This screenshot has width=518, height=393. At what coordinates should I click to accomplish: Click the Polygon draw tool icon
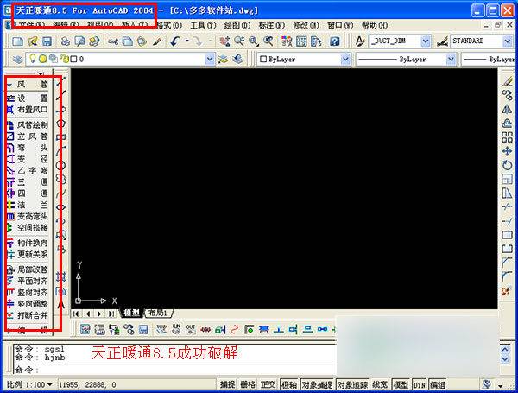pyautogui.click(x=61, y=124)
